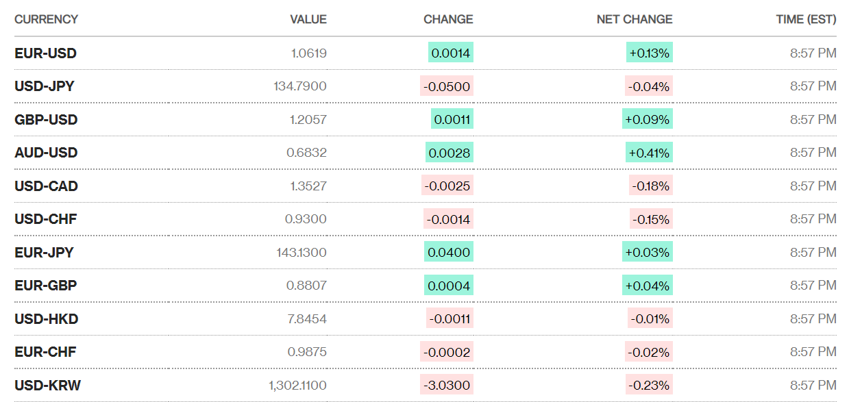
Task: Select the EUR-GBP currency pair
Action: tap(45, 286)
